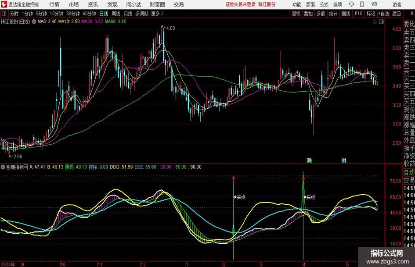
Task: Click the 2.66 low price label
Action: (x=18, y=157)
